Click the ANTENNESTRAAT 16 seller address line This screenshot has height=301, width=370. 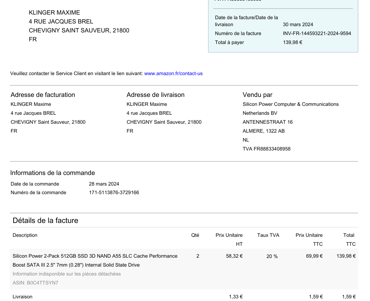coord(267,122)
